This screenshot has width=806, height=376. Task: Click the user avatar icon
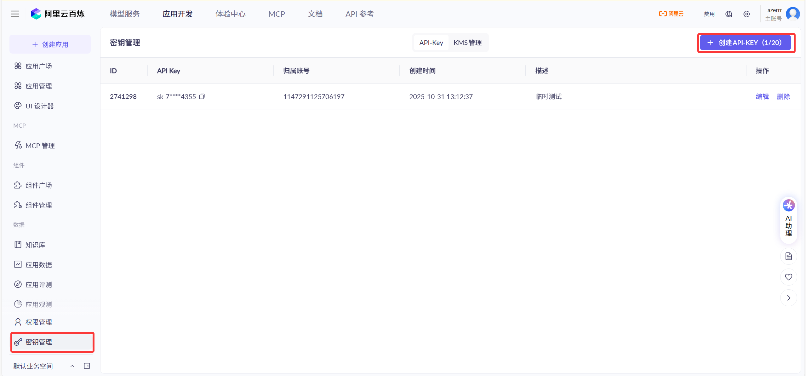tap(792, 14)
